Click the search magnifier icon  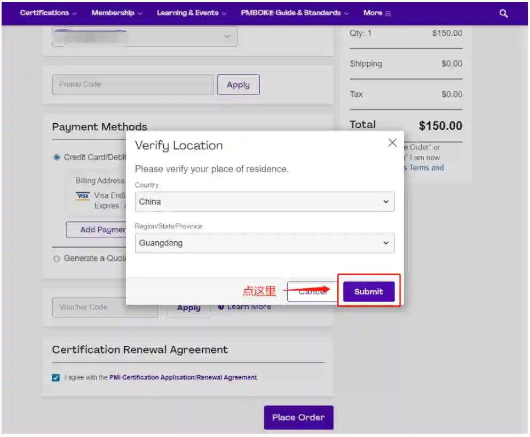pyautogui.click(x=503, y=13)
